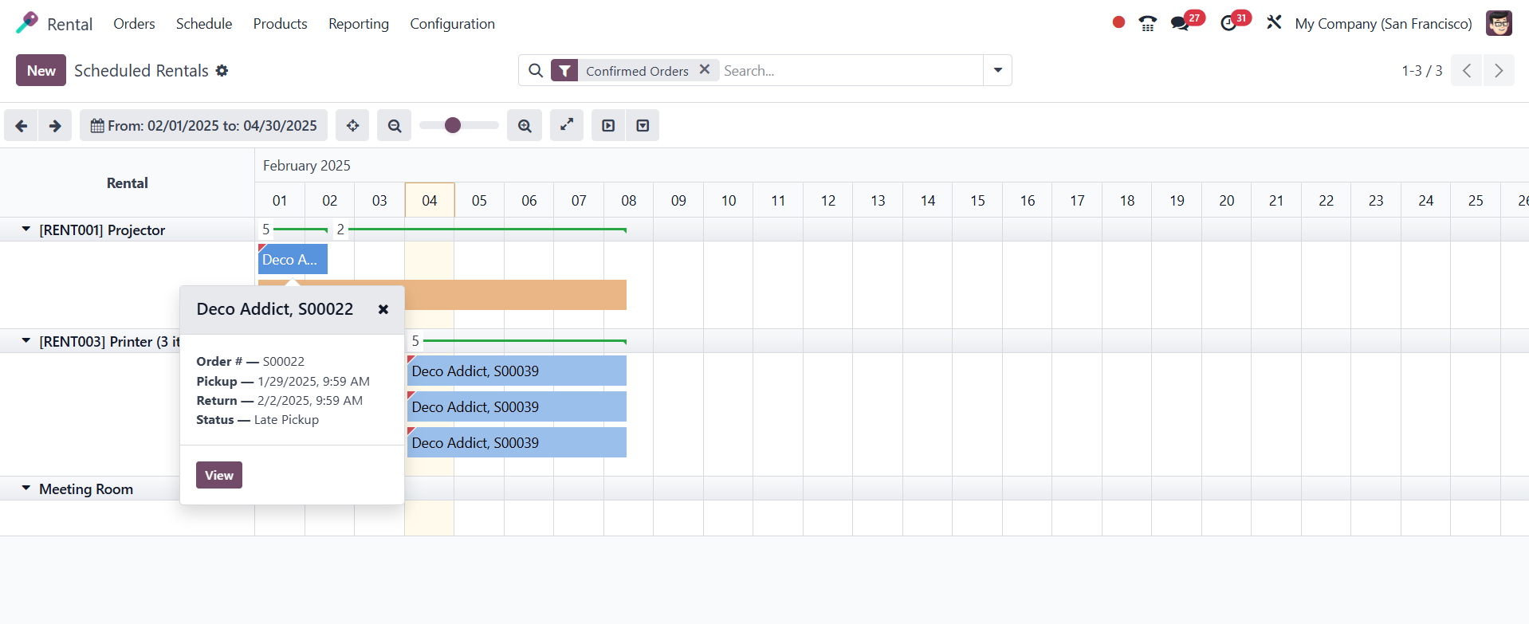This screenshot has width=1529, height=624.
Task: Open the conversations messages icon
Action: [x=1180, y=24]
